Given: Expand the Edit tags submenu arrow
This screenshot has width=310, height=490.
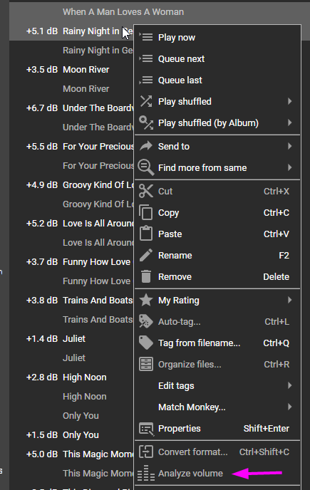Looking at the screenshot, I should (289, 385).
